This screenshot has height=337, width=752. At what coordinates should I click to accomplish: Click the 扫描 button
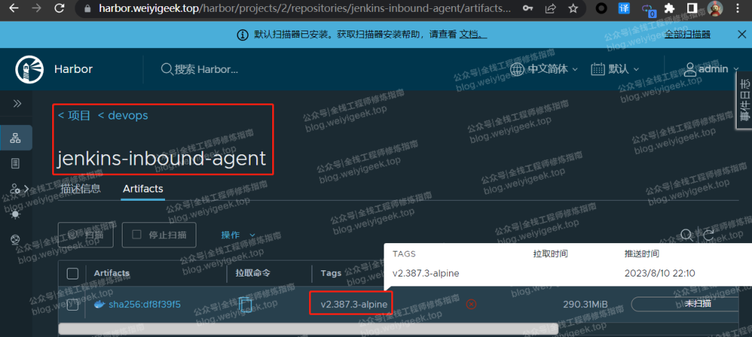(x=86, y=235)
